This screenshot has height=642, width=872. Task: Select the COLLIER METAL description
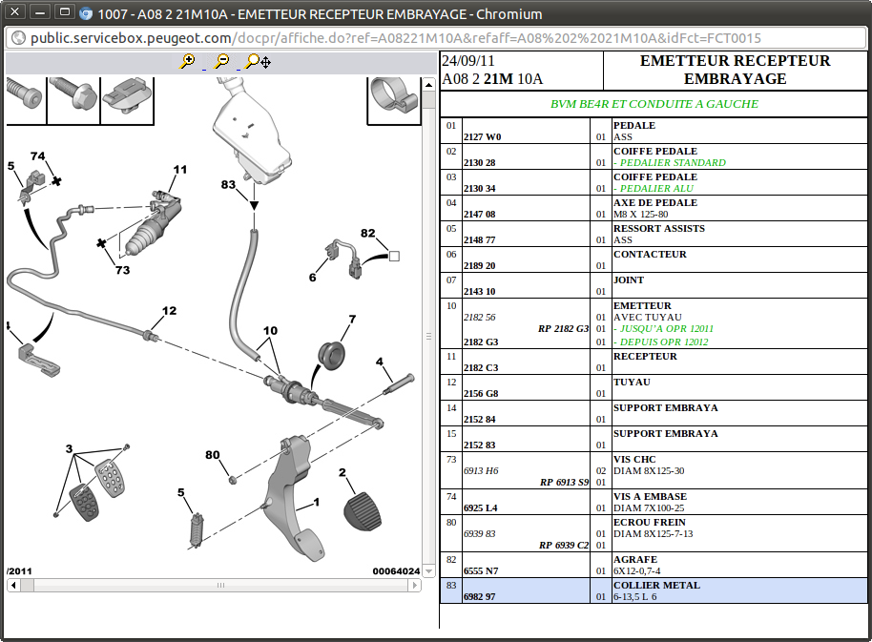point(656,585)
